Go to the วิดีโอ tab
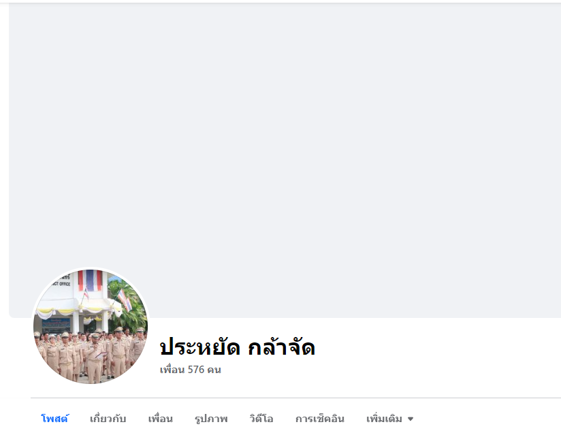The image size is (561, 433). point(261,418)
